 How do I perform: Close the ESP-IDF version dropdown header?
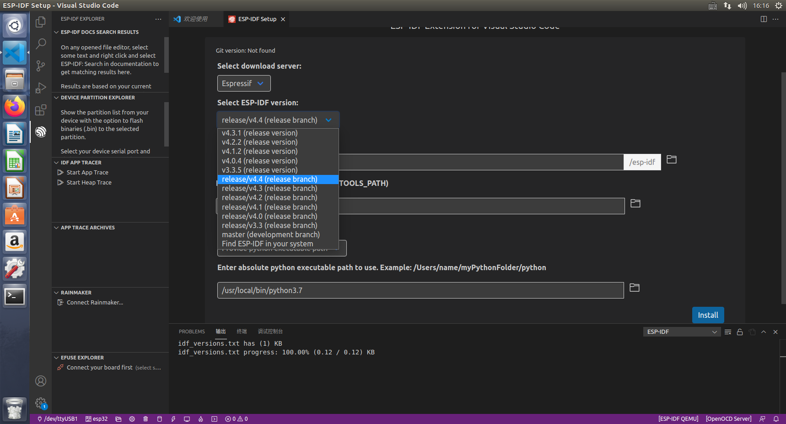[x=278, y=120]
